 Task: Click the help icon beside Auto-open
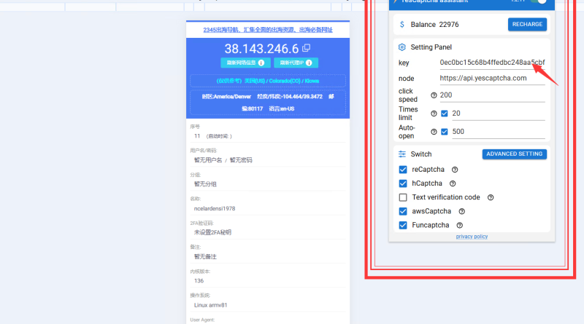point(434,132)
